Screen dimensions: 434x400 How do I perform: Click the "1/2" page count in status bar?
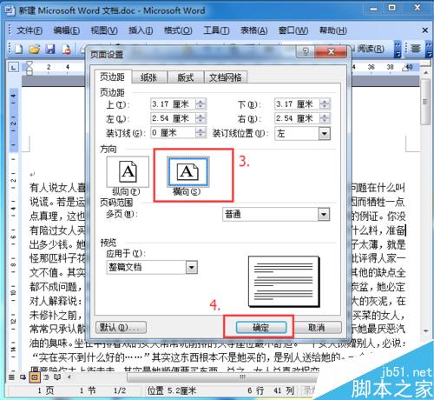pos(120,390)
